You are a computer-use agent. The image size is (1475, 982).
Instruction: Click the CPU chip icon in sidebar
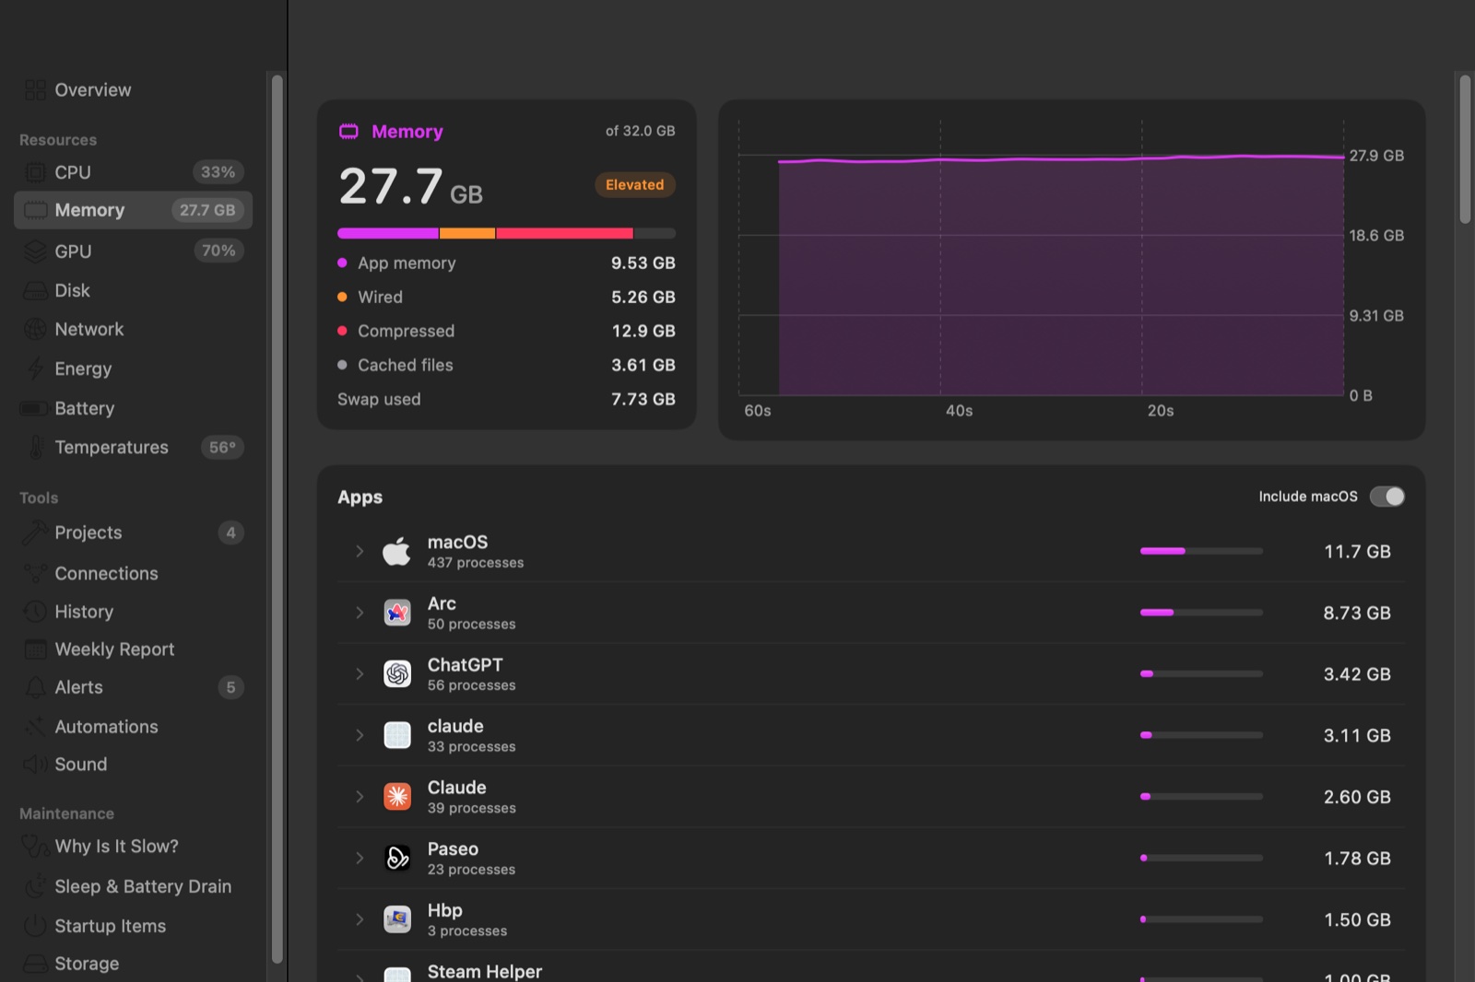pyautogui.click(x=35, y=172)
